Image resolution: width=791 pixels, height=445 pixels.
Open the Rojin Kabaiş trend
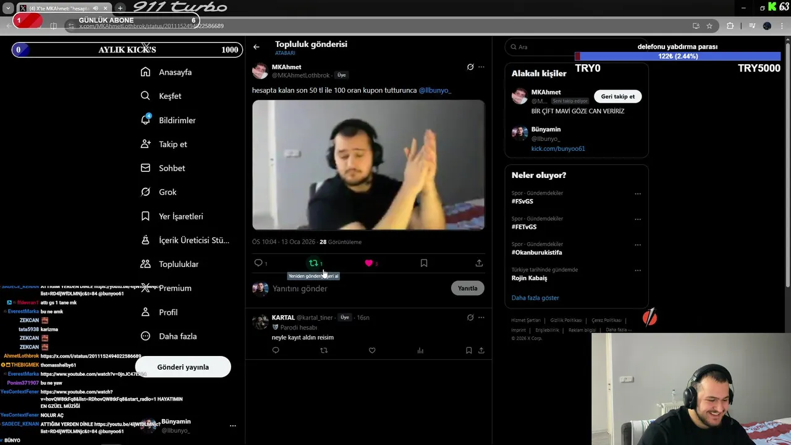[529, 278]
